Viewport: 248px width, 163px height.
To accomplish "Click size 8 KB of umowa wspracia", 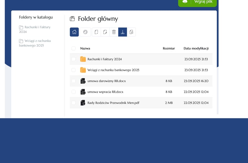I will click(x=169, y=92).
